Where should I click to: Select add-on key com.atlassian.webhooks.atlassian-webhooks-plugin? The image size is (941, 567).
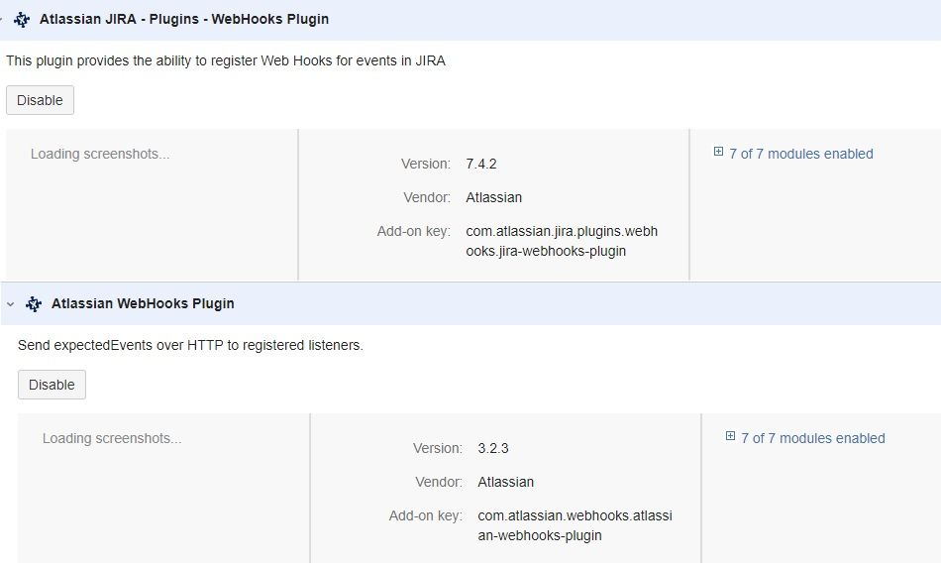point(575,525)
